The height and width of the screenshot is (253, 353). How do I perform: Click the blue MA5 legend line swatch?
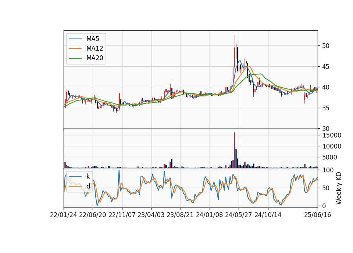[x=75, y=39]
